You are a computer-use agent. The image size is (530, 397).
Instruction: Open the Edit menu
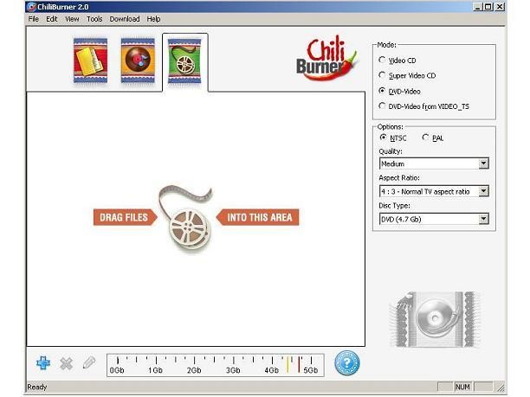point(52,19)
